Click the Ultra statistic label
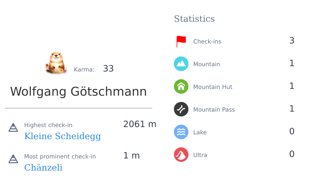 pyautogui.click(x=200, y=155)
